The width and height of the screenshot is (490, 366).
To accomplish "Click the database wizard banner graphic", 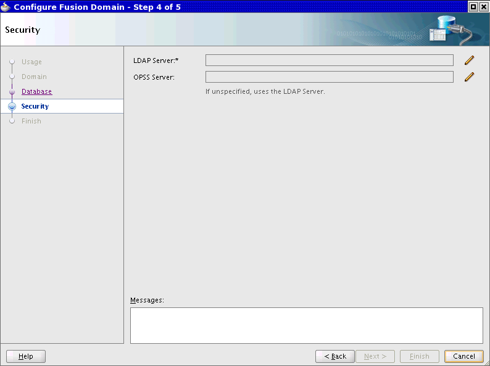I will [x=452, y=30].
